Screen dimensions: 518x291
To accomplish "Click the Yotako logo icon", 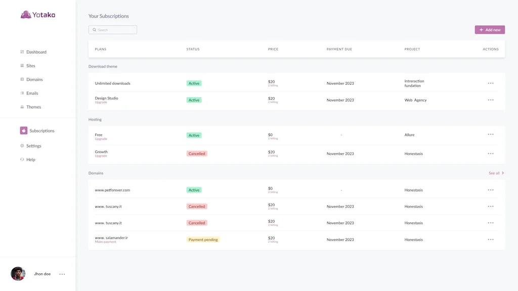I will [26, 15].
